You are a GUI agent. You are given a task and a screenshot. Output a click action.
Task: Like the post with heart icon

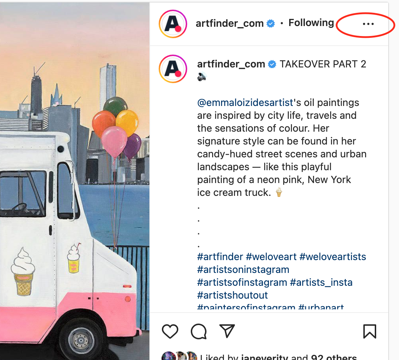point(170,331)
